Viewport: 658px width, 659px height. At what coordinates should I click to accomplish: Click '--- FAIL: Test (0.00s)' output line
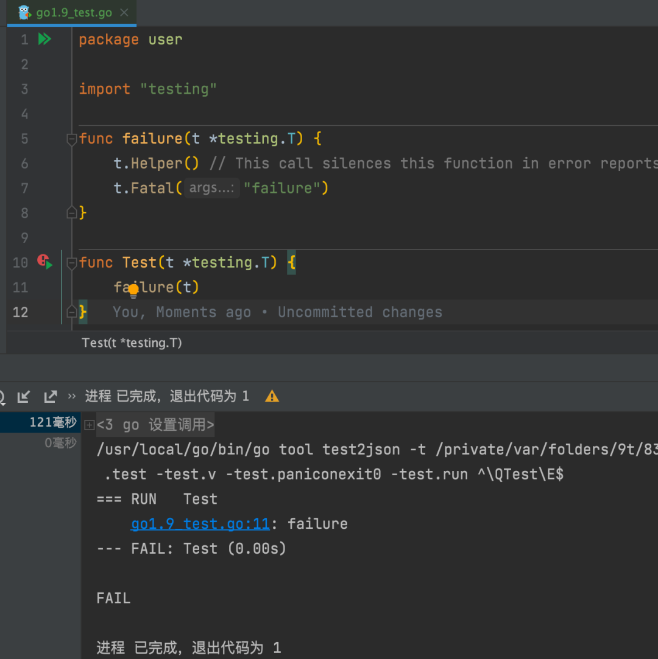pos(191,548)
